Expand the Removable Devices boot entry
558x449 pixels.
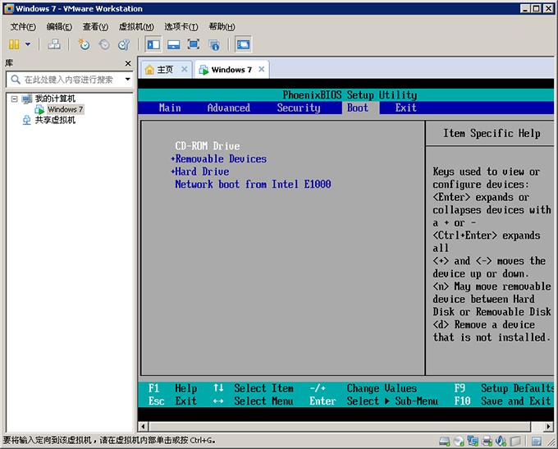[x=219, y=158]
